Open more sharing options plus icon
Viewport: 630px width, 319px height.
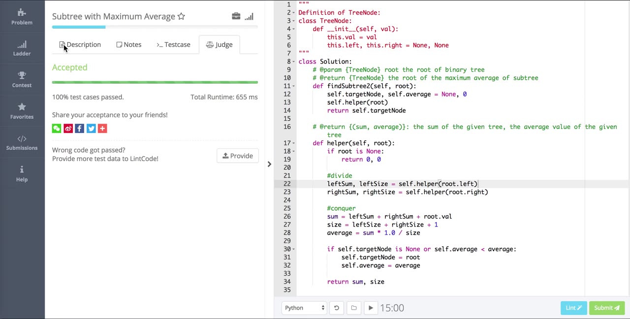tap(102, 128)
